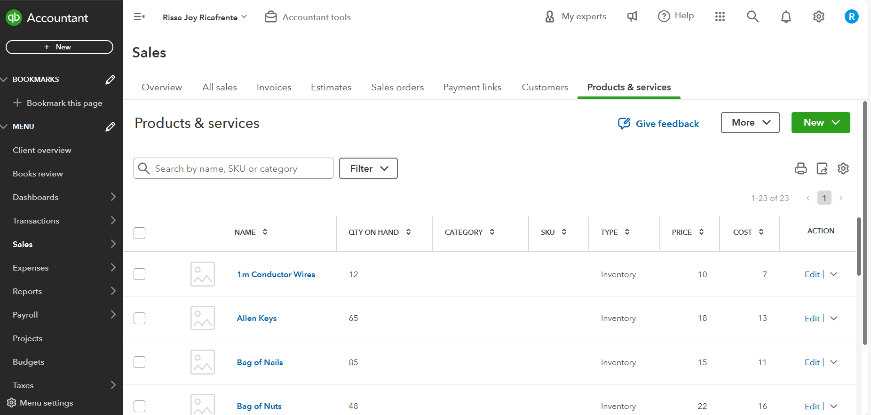Print the products list
Viewport: 871px width, 415px height.
pyautogui.click(x=801, y=168)
